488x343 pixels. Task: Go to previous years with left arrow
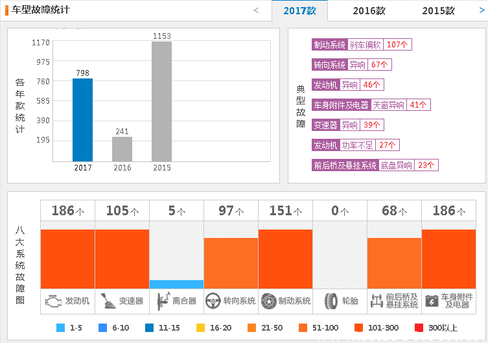[x=256, y=10]
